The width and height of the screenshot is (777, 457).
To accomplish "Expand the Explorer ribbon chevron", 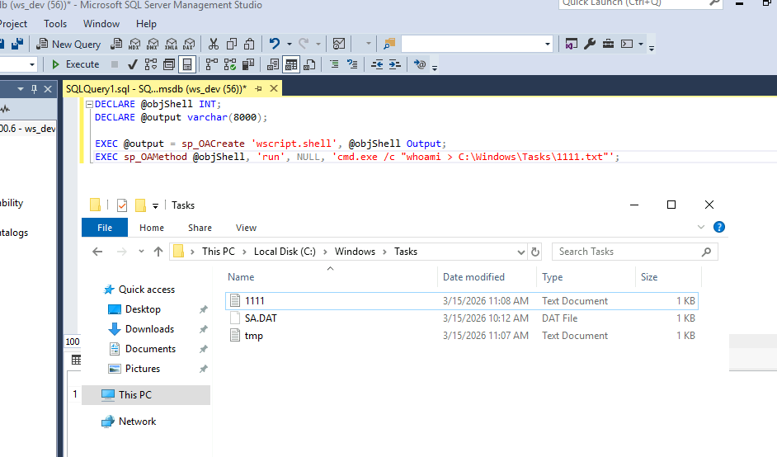I will click(700, 227).
